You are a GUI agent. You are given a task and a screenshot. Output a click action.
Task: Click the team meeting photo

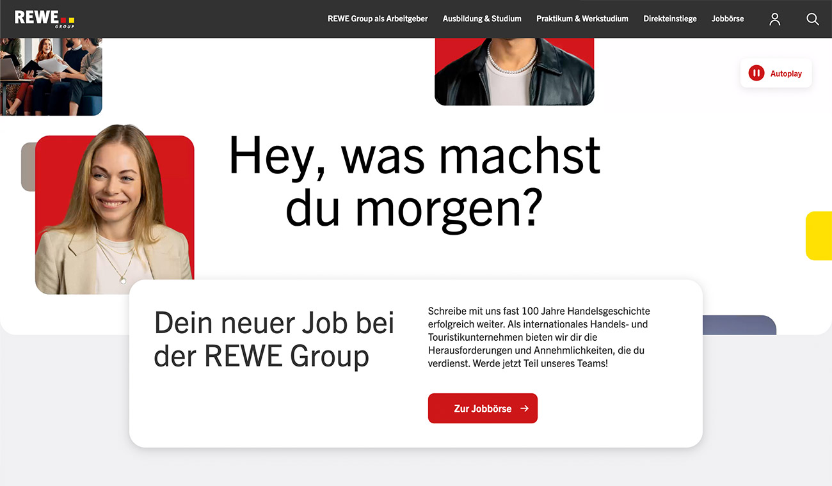click(51, 77)
